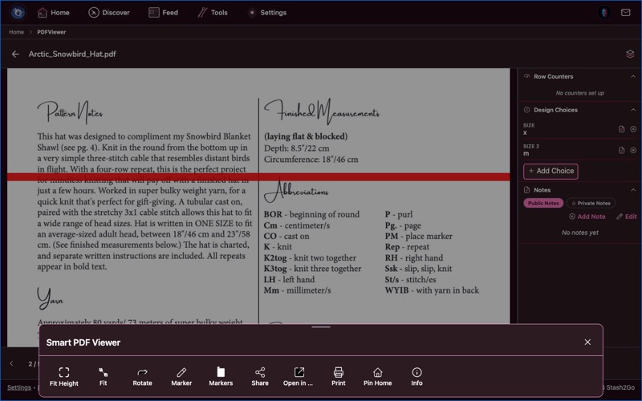This screenshot has height=401, width=642.
Task: Rotate the PDF page
Action: point(143,377)
